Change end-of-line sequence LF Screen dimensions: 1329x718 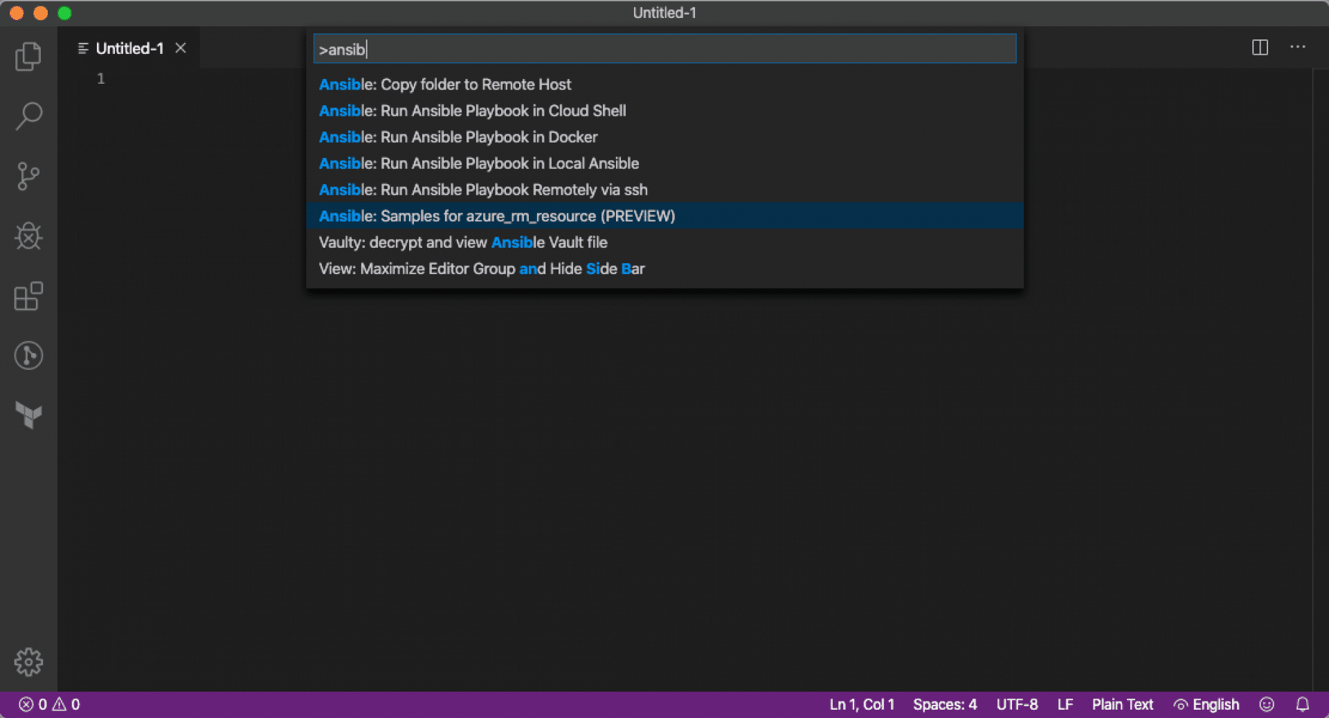[1065, 704]
